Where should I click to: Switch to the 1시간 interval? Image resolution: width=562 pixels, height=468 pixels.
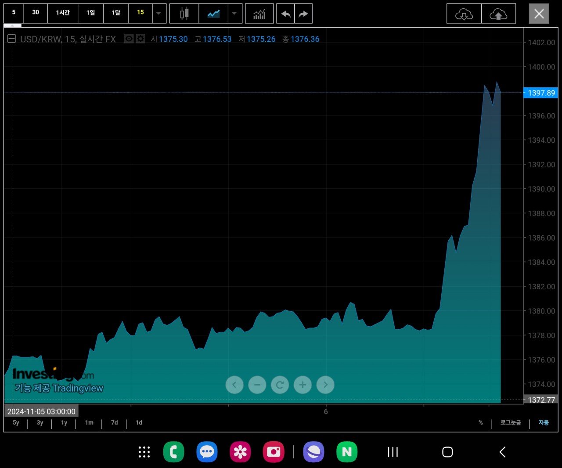click(x=63, y=13)
